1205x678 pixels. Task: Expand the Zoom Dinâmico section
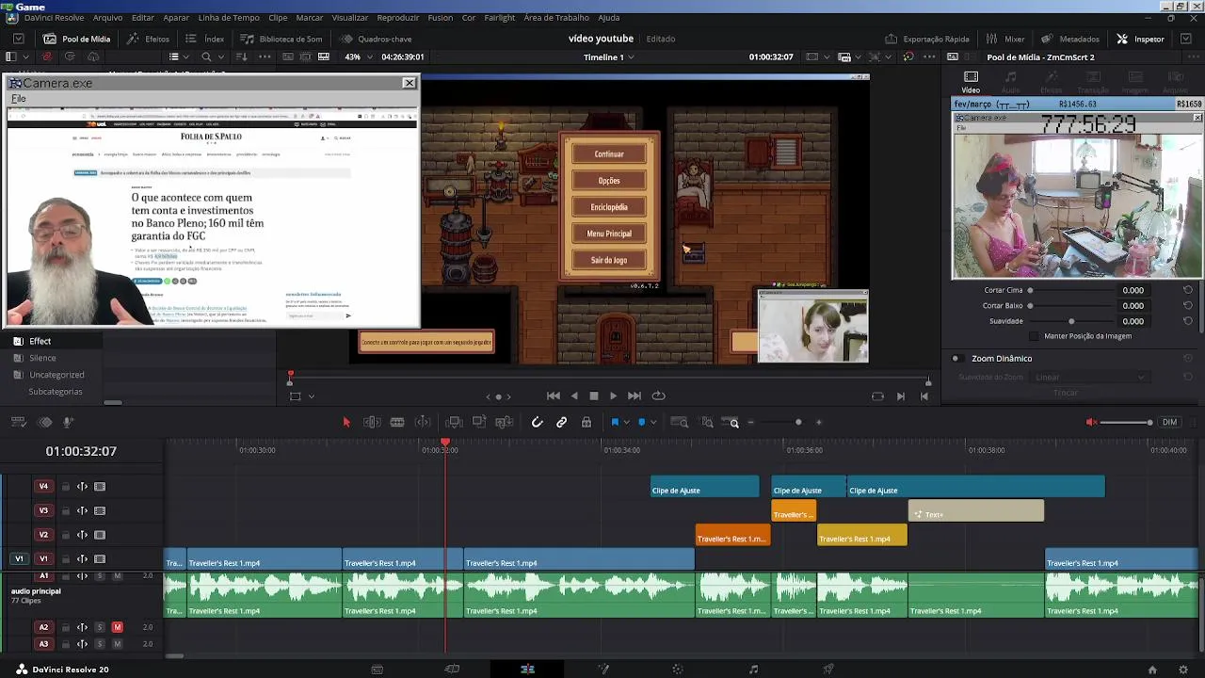(x=1002, y=359)
